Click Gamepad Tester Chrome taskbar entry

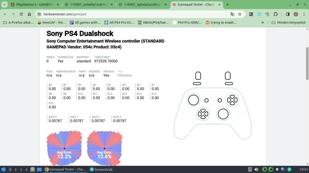point(65,170)
